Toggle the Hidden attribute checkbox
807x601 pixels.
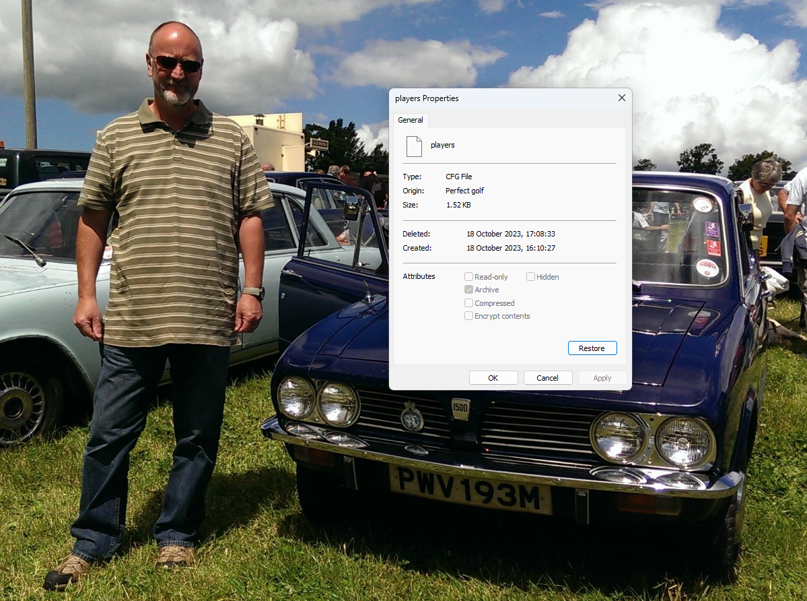click(530, 277)
